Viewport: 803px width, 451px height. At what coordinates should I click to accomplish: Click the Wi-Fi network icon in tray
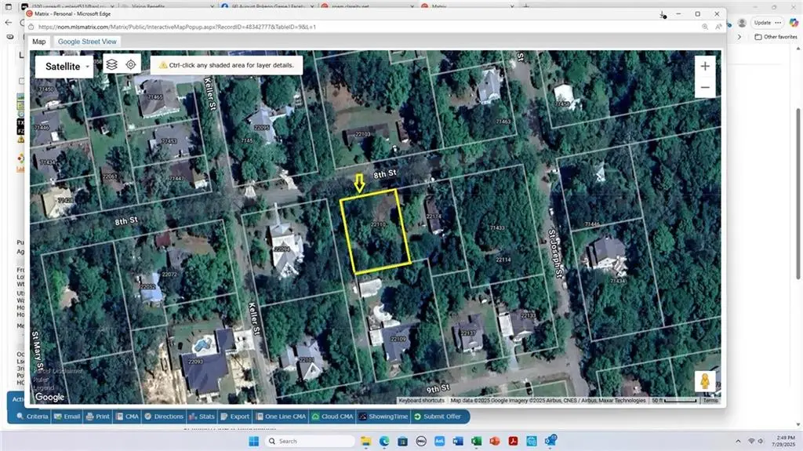pyautogui.click(x=751, y=441)
